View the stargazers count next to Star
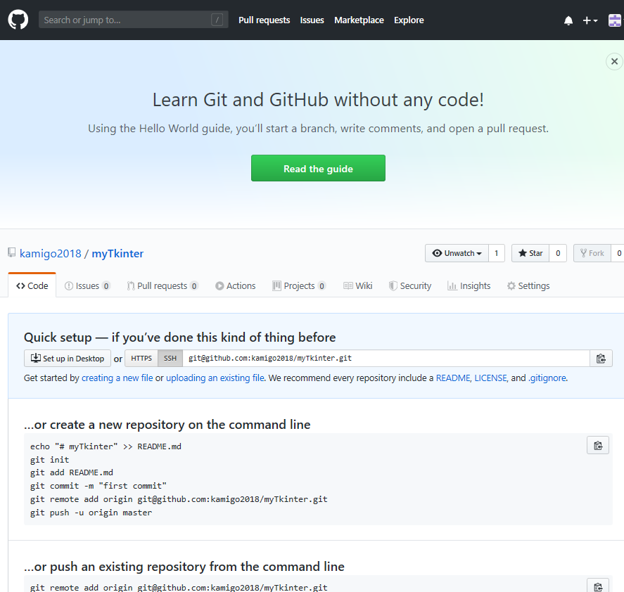 (558, 253)
